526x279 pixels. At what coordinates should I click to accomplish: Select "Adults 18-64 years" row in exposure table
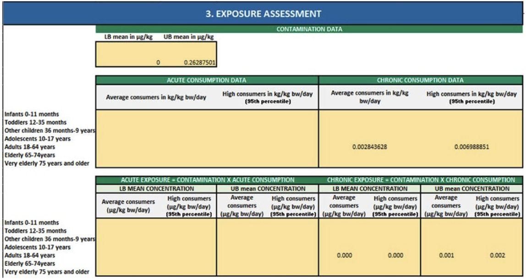click(30, 256)
